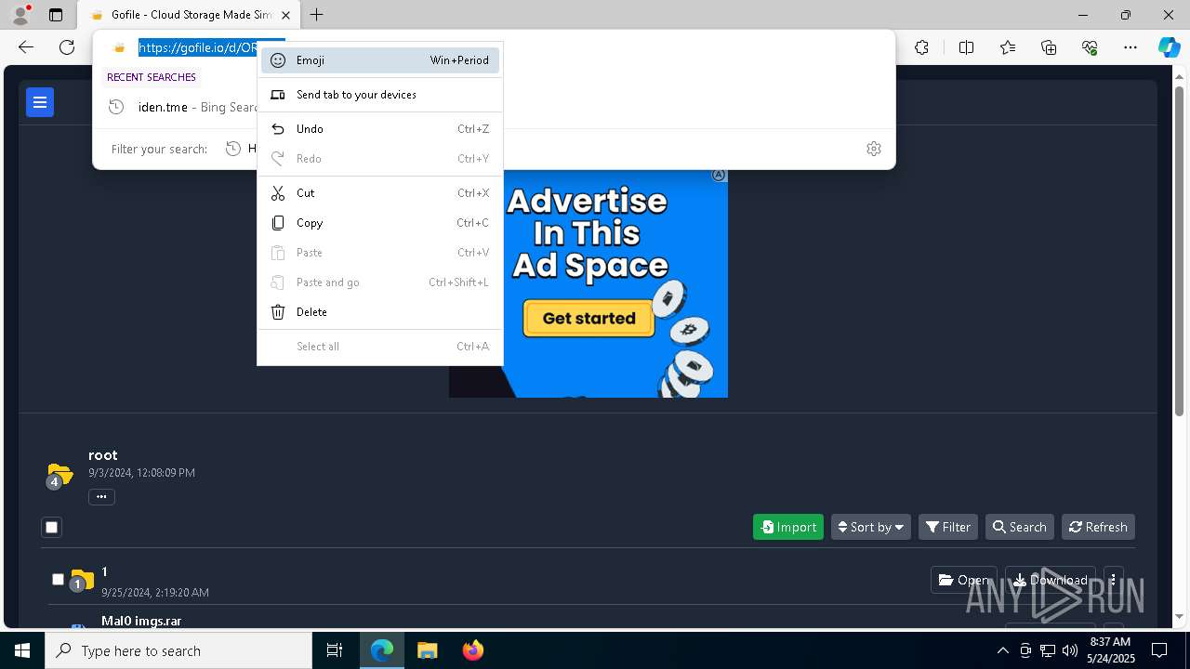Download folder 1

(x=1050, y=580)
